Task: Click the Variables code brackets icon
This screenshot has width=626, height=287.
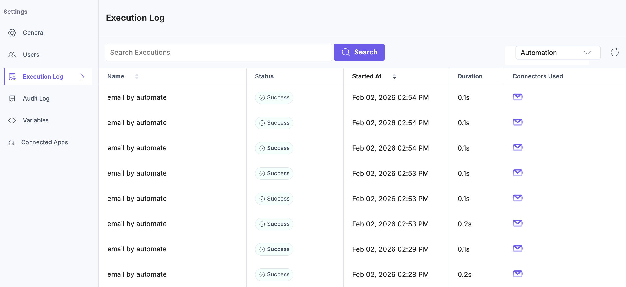Action: tap(12, 120)
